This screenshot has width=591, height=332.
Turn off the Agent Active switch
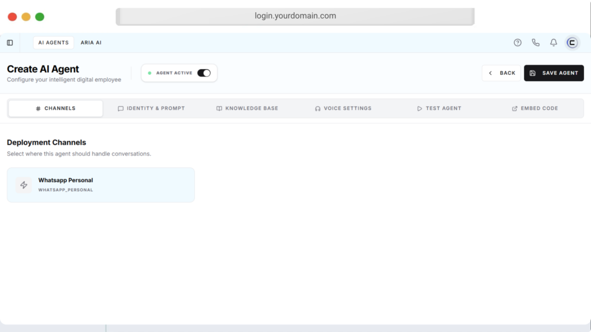click(204, 73)
